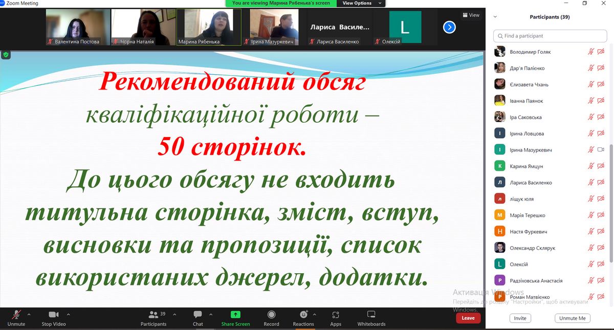Screen dimensions: 614x330
Task: Open the Reactions smiley icon
Action: (303, 315)
